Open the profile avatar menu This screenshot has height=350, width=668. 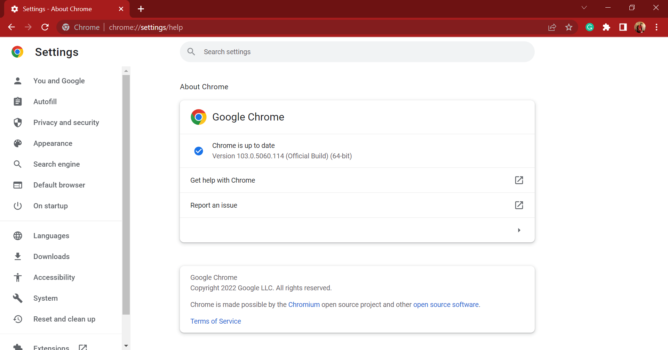coord(640,27)
